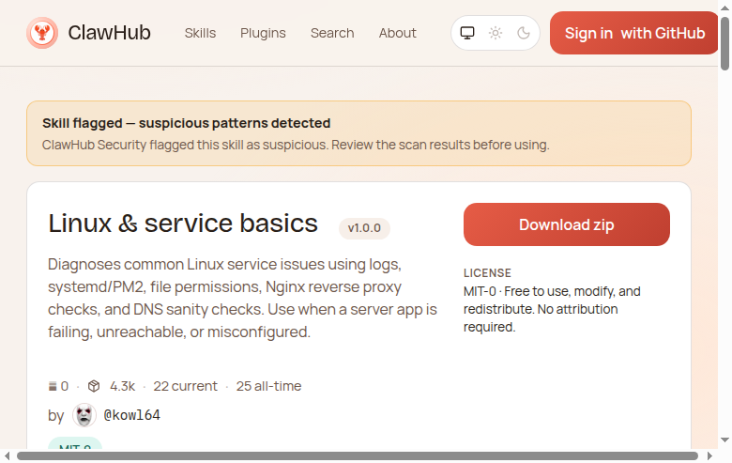Click the ClawHub lobster logo icon
The height and width of the screenshot is (463, 732).
(x=42, y=34)
